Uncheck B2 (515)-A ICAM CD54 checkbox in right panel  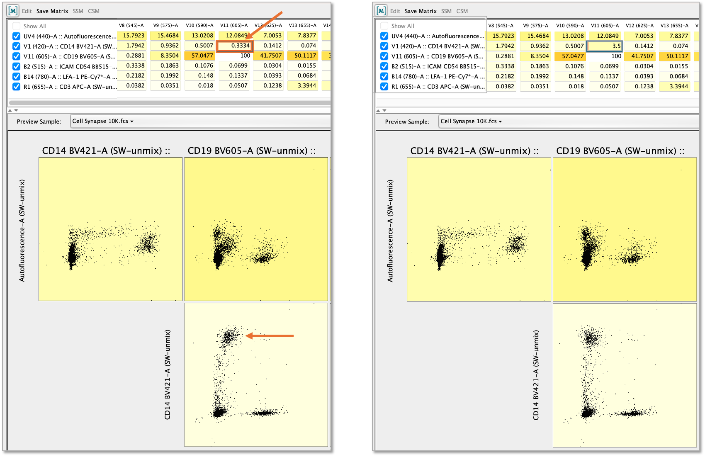coord(384,66)
